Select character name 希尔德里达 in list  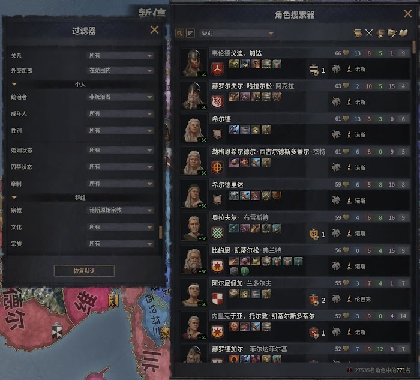click(x=227, y=185)
